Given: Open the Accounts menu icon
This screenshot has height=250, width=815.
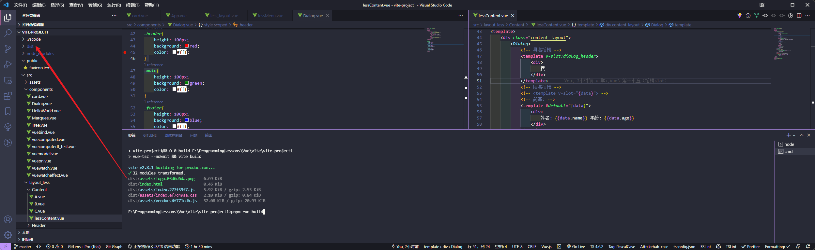Looking at the screenshot, I should tap(8, 219).
